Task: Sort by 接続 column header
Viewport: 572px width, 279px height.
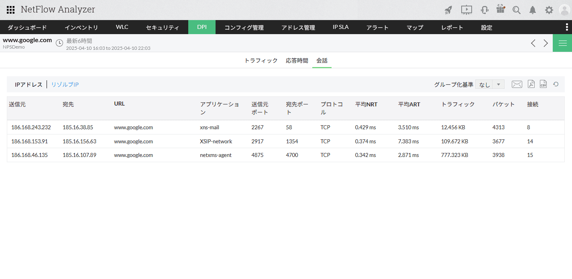Action: tap(533, 104)
